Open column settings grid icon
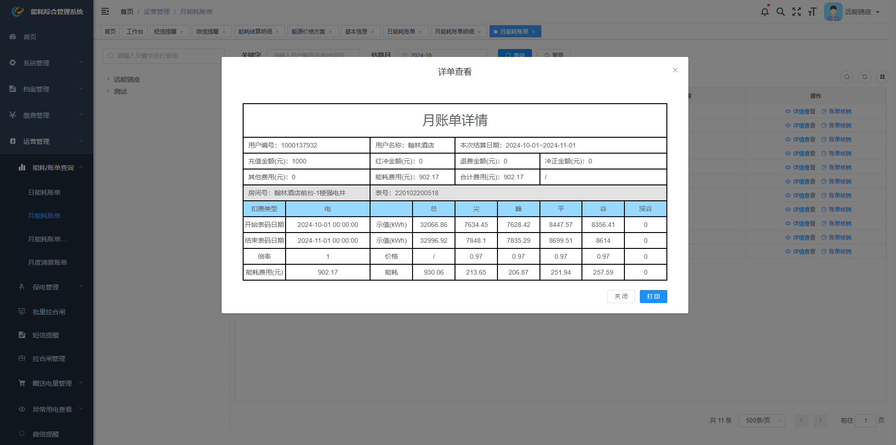Image resolution: width=896 pixels, height=445 pixels. click(882, 77)
